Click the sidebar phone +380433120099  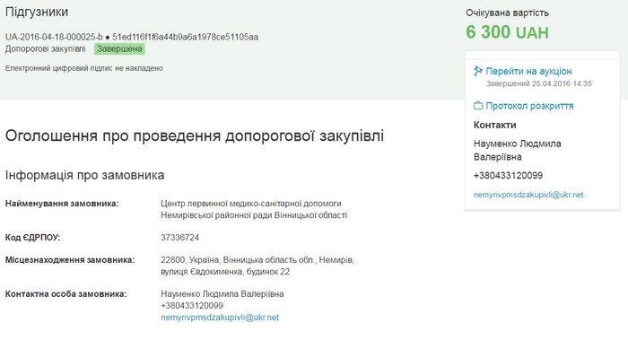508,176
